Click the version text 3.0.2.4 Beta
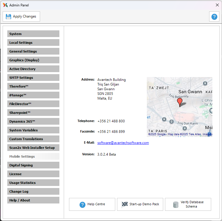 click(x=106, y=154)
